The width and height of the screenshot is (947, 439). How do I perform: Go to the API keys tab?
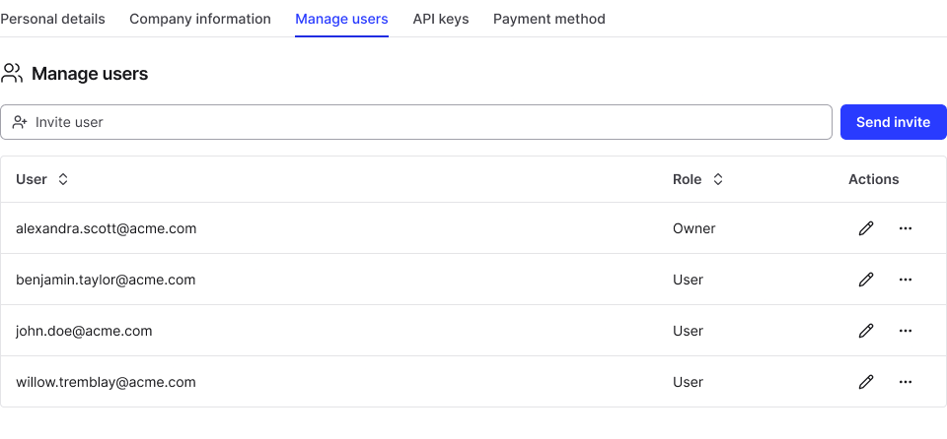(440, 19)
